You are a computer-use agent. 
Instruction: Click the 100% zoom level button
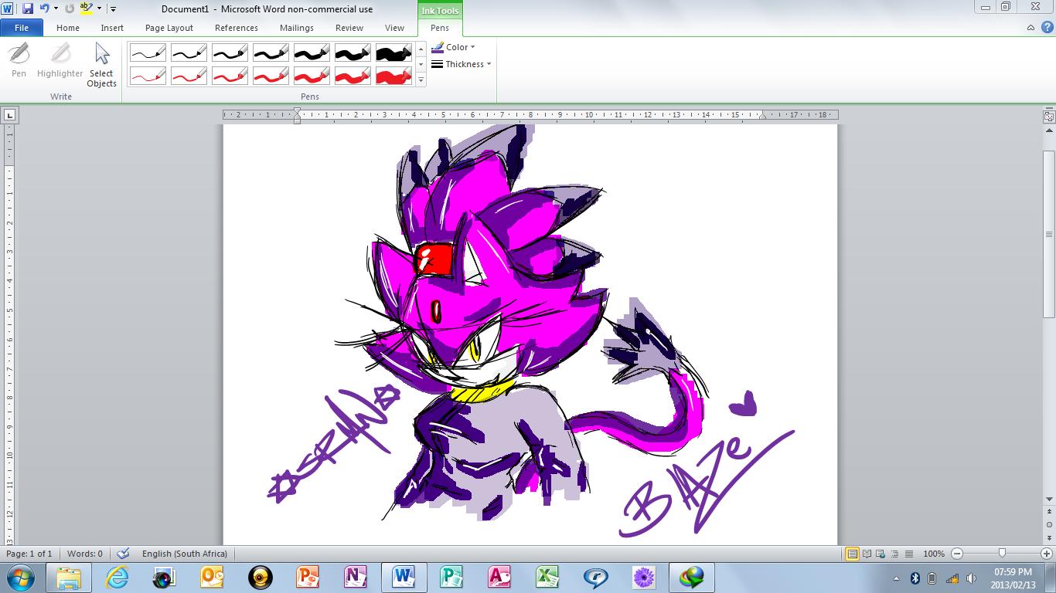[934, 554]
